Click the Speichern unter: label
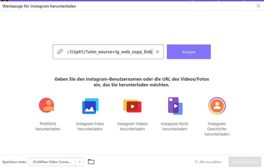 pyautogui.click(x=15, y=162)
